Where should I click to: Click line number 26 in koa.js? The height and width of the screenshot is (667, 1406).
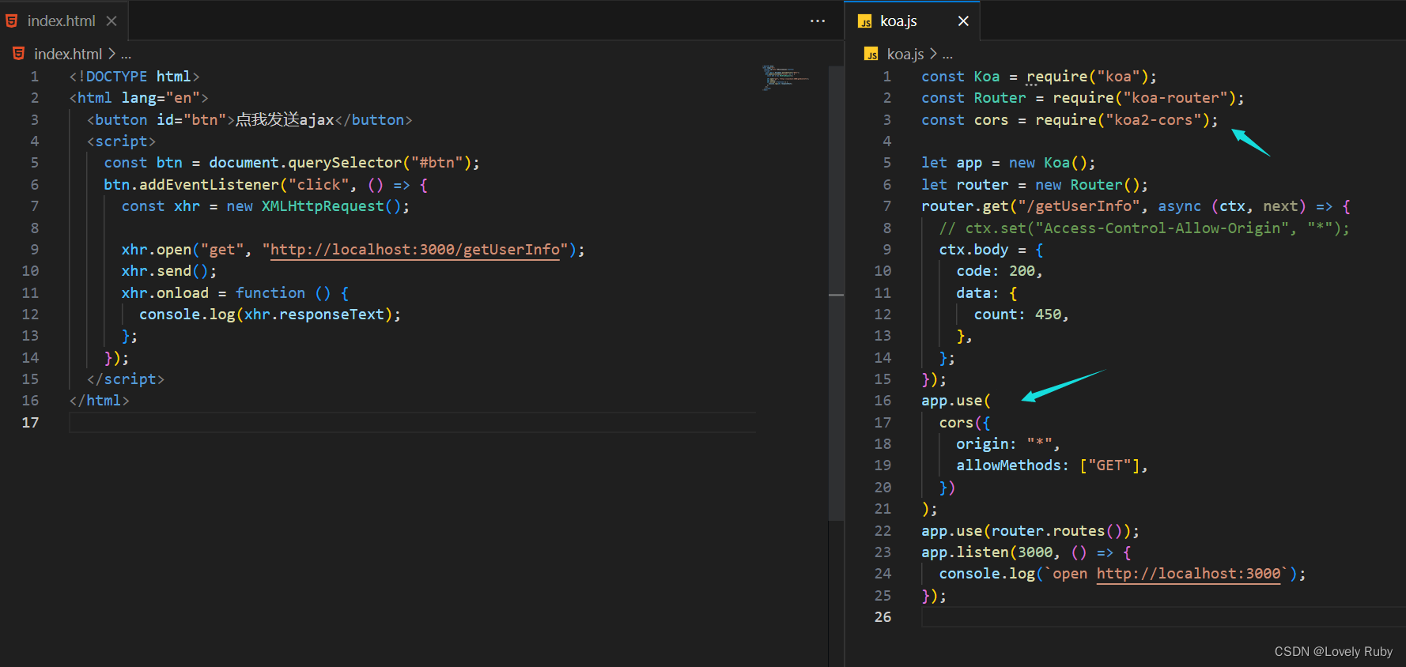(x=883, y=617)
